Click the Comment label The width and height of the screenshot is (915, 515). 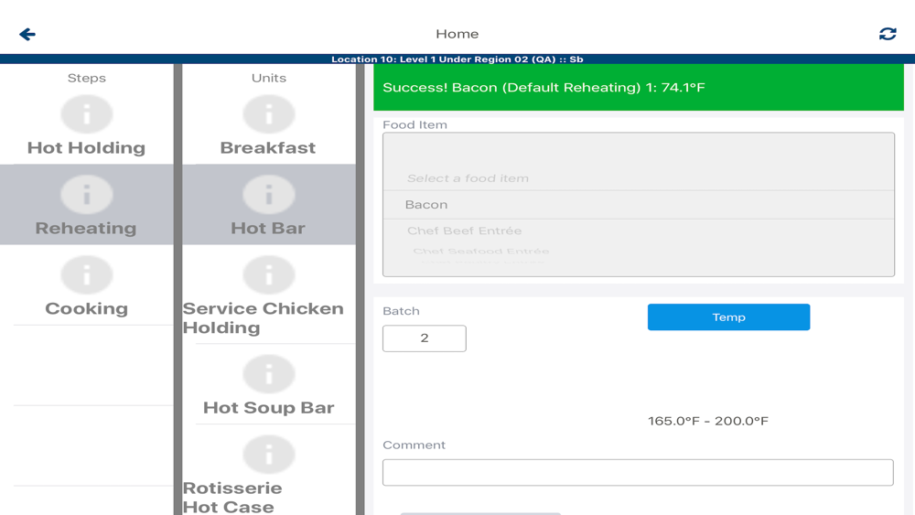pyautogui.click(x=414, y=445)
